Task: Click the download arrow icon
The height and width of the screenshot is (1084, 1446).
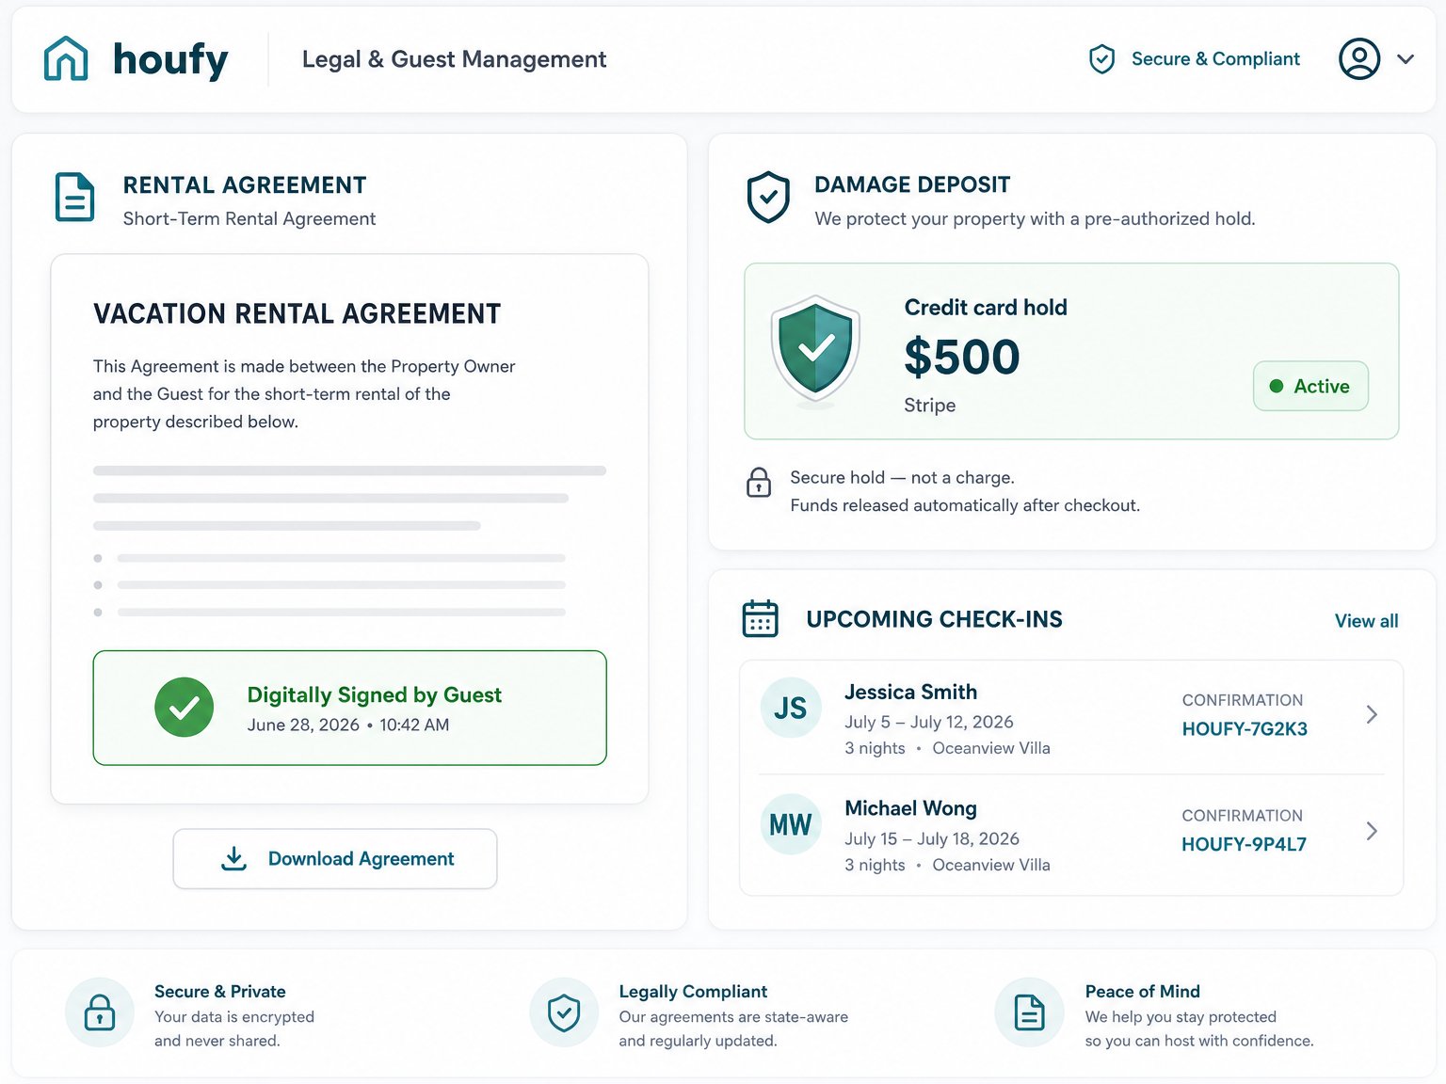Action: [x=233, y=858]
